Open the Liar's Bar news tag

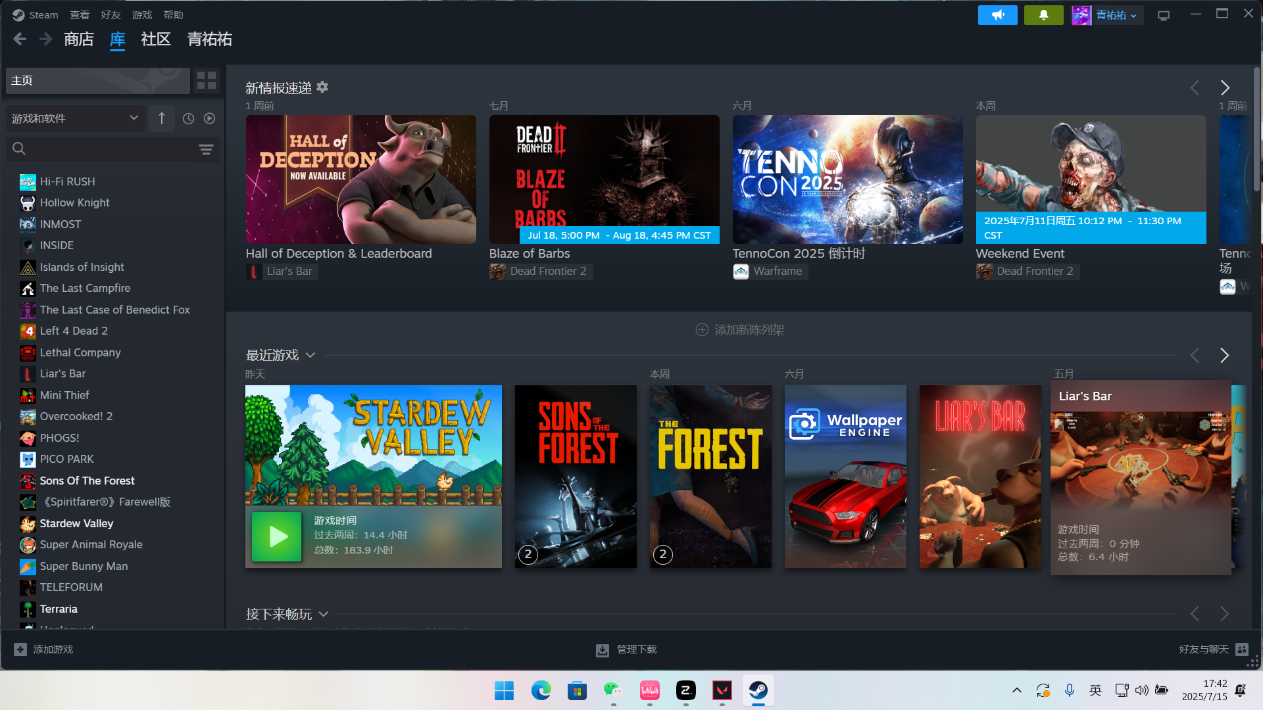click(x=282, y=272)
